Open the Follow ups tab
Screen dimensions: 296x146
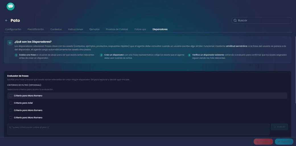tap(140, 29)
